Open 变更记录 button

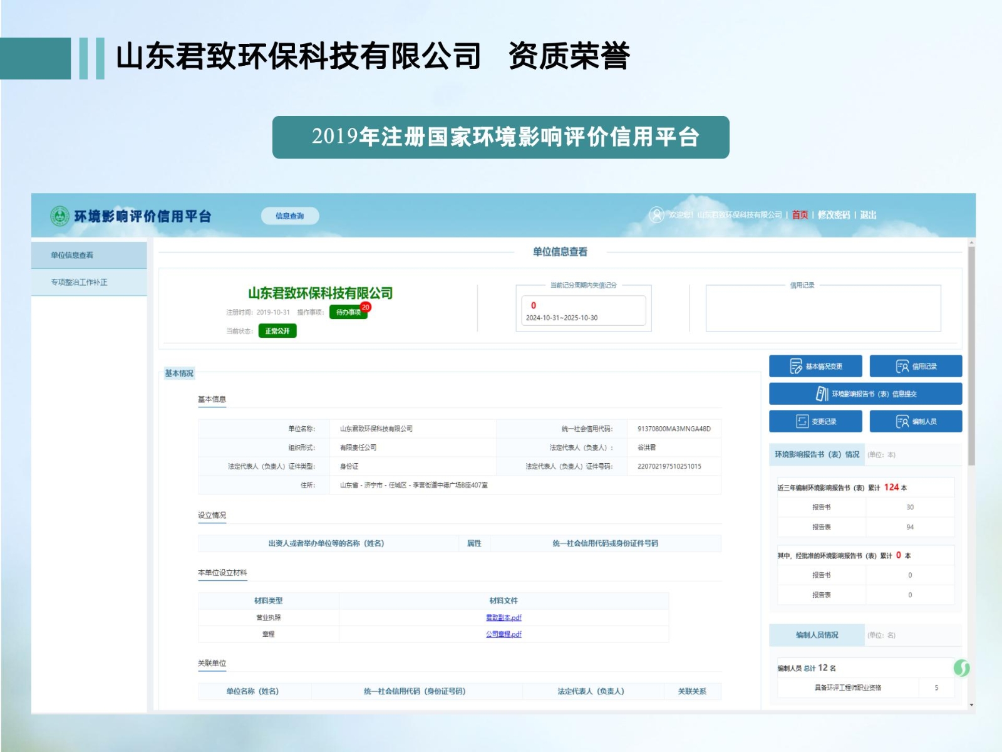coord(815,421)
